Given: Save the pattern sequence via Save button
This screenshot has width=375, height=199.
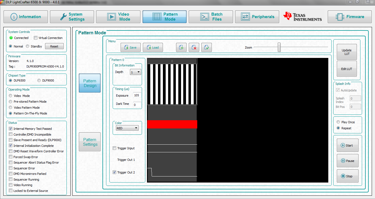Looking at the screenshot, I should click(x=130, y=47).
